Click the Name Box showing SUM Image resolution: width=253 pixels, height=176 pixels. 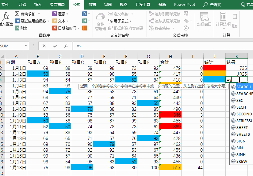point(12,46)
